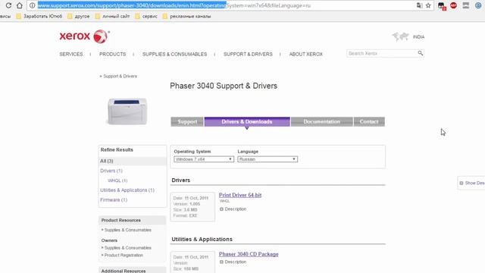Open the 'другое' bookmark folder
Image resolution: width=485 pixels, height=273 pixels.
[79, 16]
